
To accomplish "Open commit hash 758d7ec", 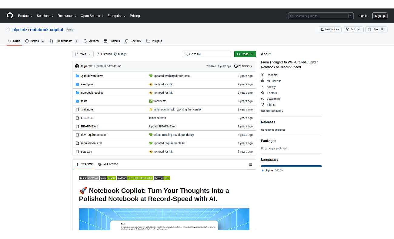I will click(x=211, y=66).
